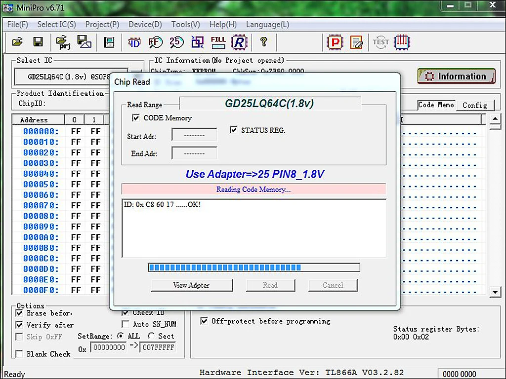This screenshot has width=506, height=379.
Task: Select the Sect SetRange radio button
Action: [x=151, y=336]
